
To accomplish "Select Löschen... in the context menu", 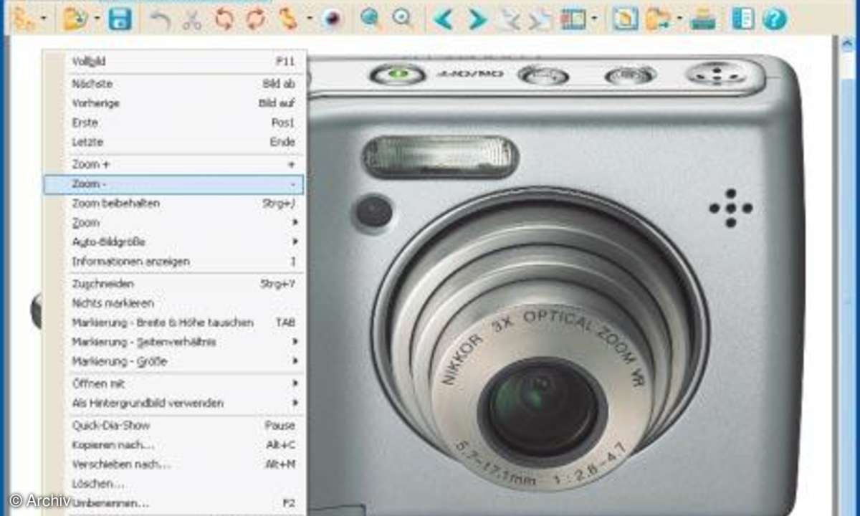I will click(174, 484).
